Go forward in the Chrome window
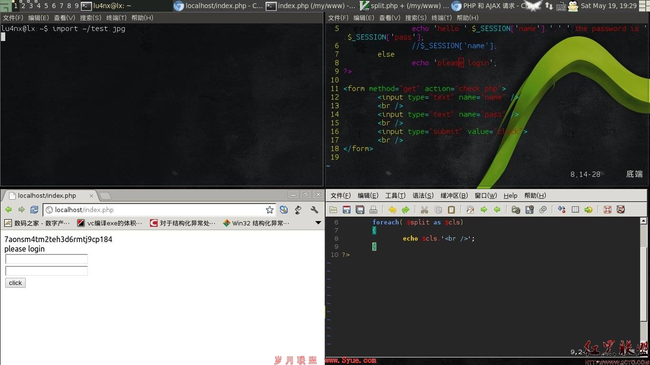This screenshot has height=365, width=650. pyautogui.click(x=21, y=210)
